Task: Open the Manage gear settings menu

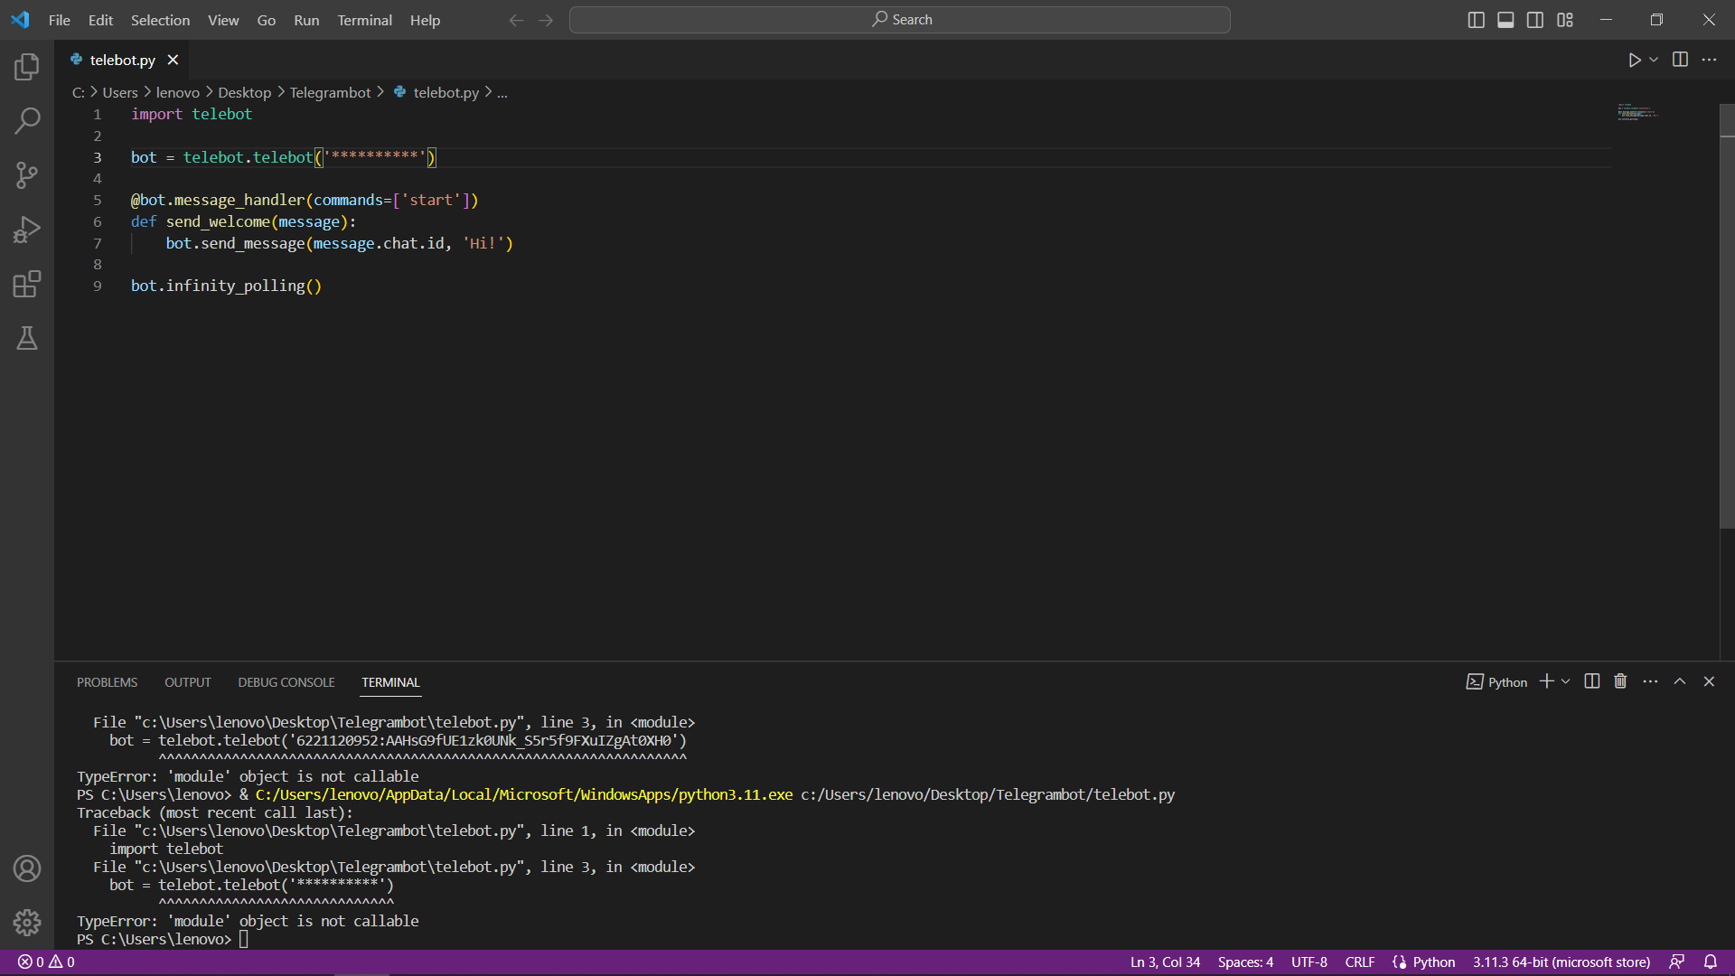Action: tap(27, 922)
